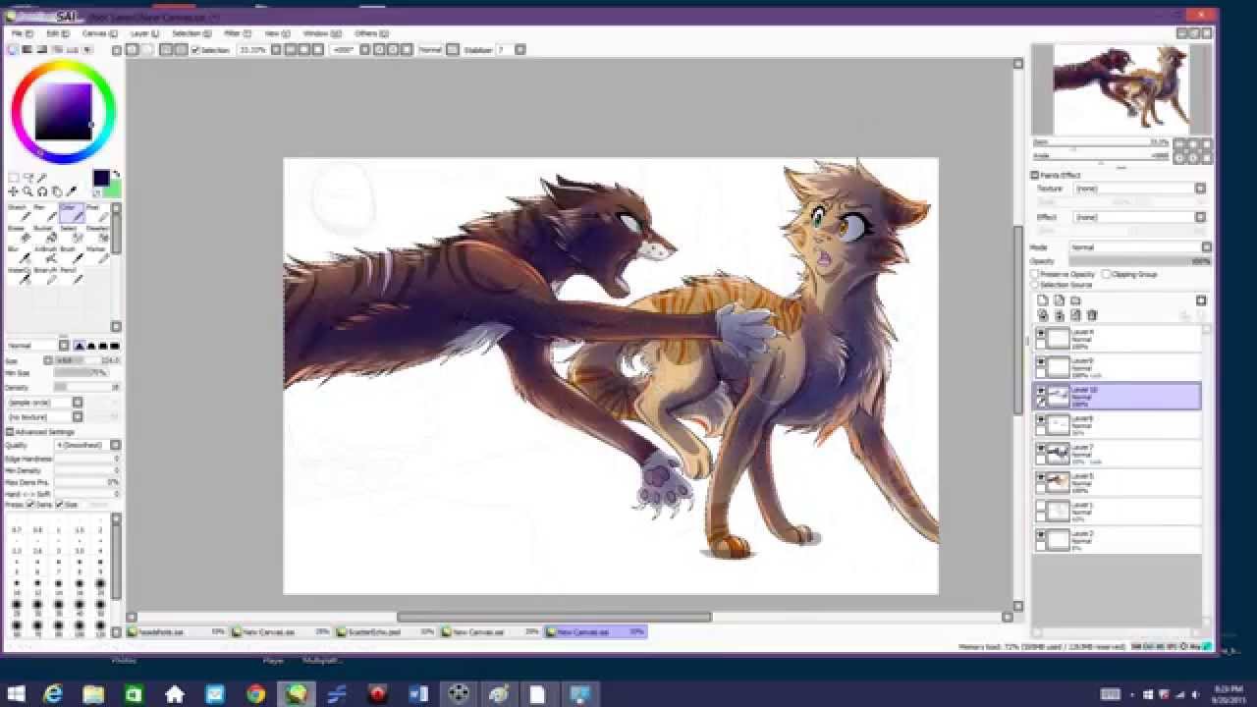Toggle pressure Dens checkbox
Screen dimensions: 1257x707
pos(30,505)
